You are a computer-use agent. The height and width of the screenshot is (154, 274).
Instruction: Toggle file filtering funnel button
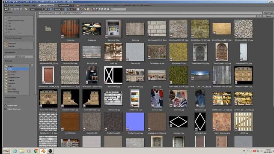pyautogui.click(x=82, y=9)
